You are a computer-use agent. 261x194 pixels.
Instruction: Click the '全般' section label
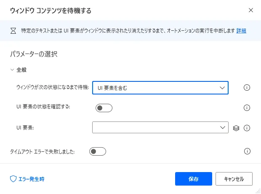pyautogui.click(x=22, y=70)
